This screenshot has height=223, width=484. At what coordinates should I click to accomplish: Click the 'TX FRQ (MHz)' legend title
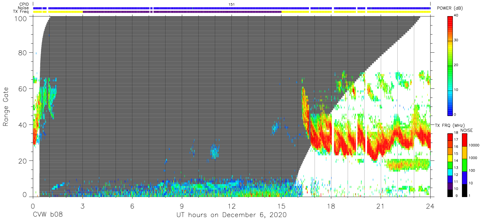coord(449,125)
